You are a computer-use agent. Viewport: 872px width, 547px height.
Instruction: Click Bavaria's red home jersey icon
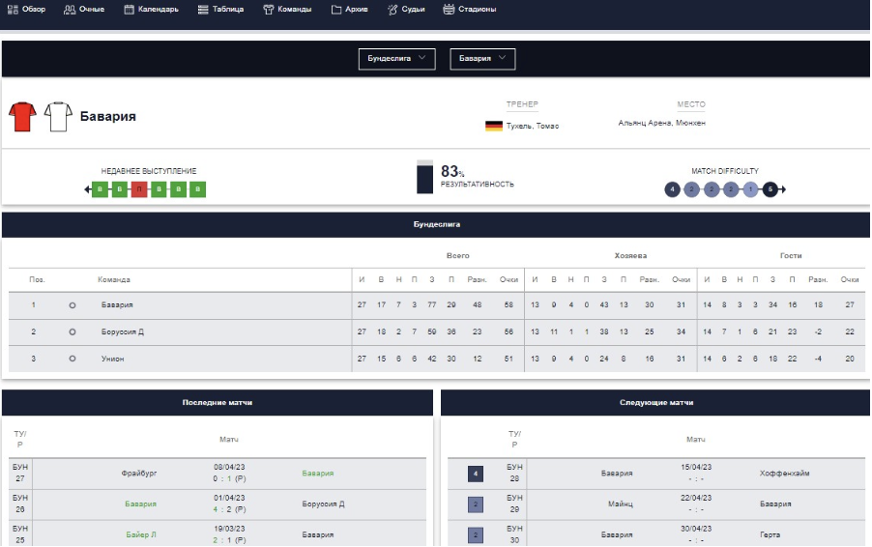click(22, 117)
